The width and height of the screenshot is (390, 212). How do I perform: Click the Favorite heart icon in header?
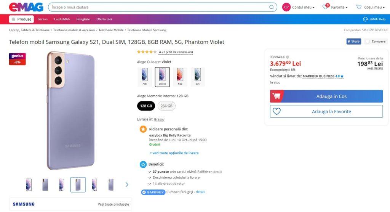pos(326,7)
